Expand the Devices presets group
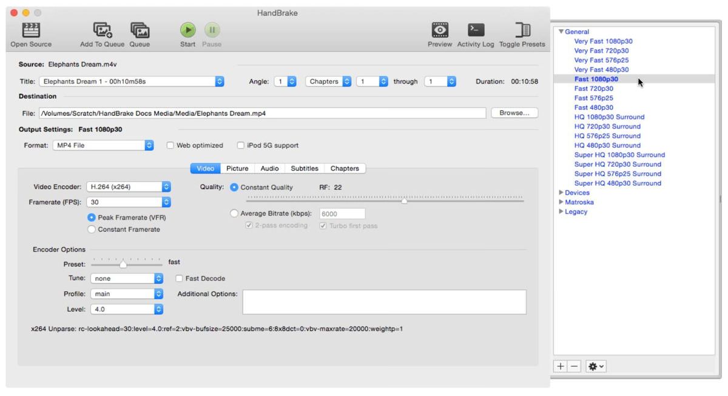This screenshot has height=396, width=728. pyautogui.click(x=561, y=193)
